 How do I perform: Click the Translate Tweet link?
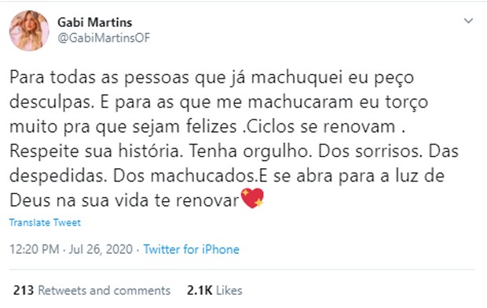45,222
